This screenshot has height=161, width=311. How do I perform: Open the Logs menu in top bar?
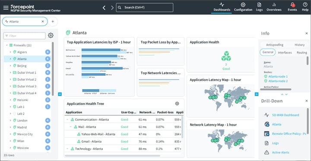(x=259, y=7)
